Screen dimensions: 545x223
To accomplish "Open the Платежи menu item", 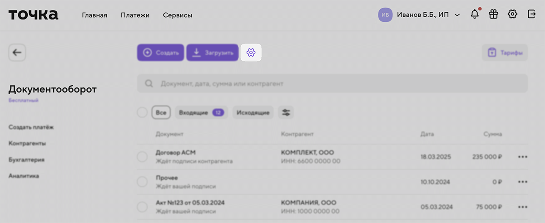I will pos(135,15).
